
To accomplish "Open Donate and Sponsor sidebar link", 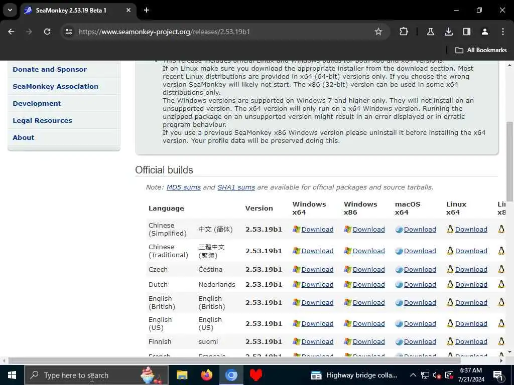I will pos(50,69).
